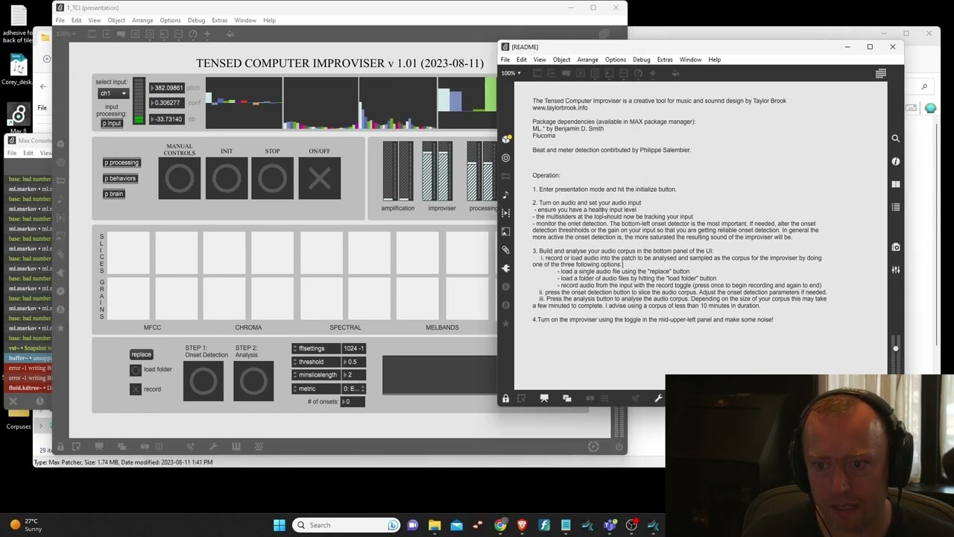Viewport: 954px width, 537px height.
Task: Click the INIT round button
Action: (227, 178)
